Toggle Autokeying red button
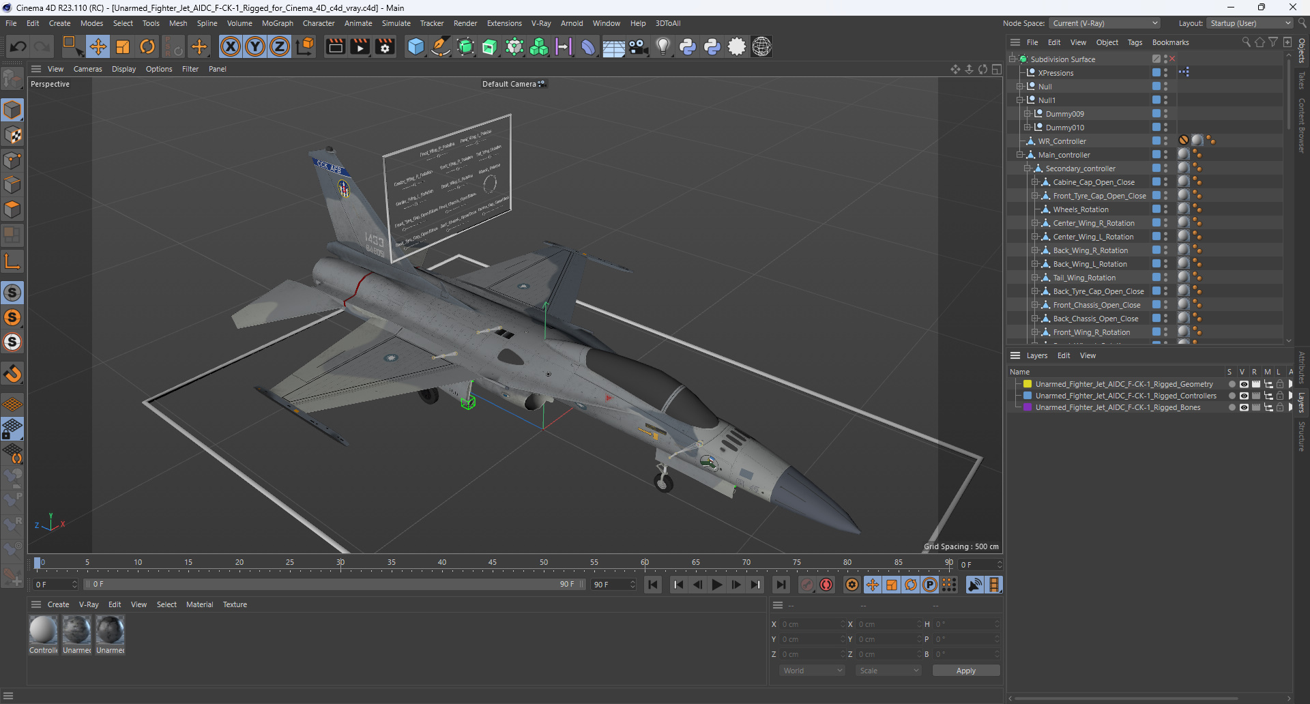The image size is (1310, 704). point(826,585)
